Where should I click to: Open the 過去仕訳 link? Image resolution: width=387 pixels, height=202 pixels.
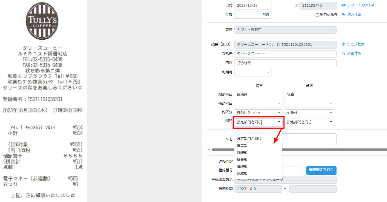(x=354, y=53)
